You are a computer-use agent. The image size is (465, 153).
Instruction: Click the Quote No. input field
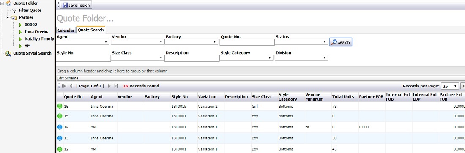(247, 42)
